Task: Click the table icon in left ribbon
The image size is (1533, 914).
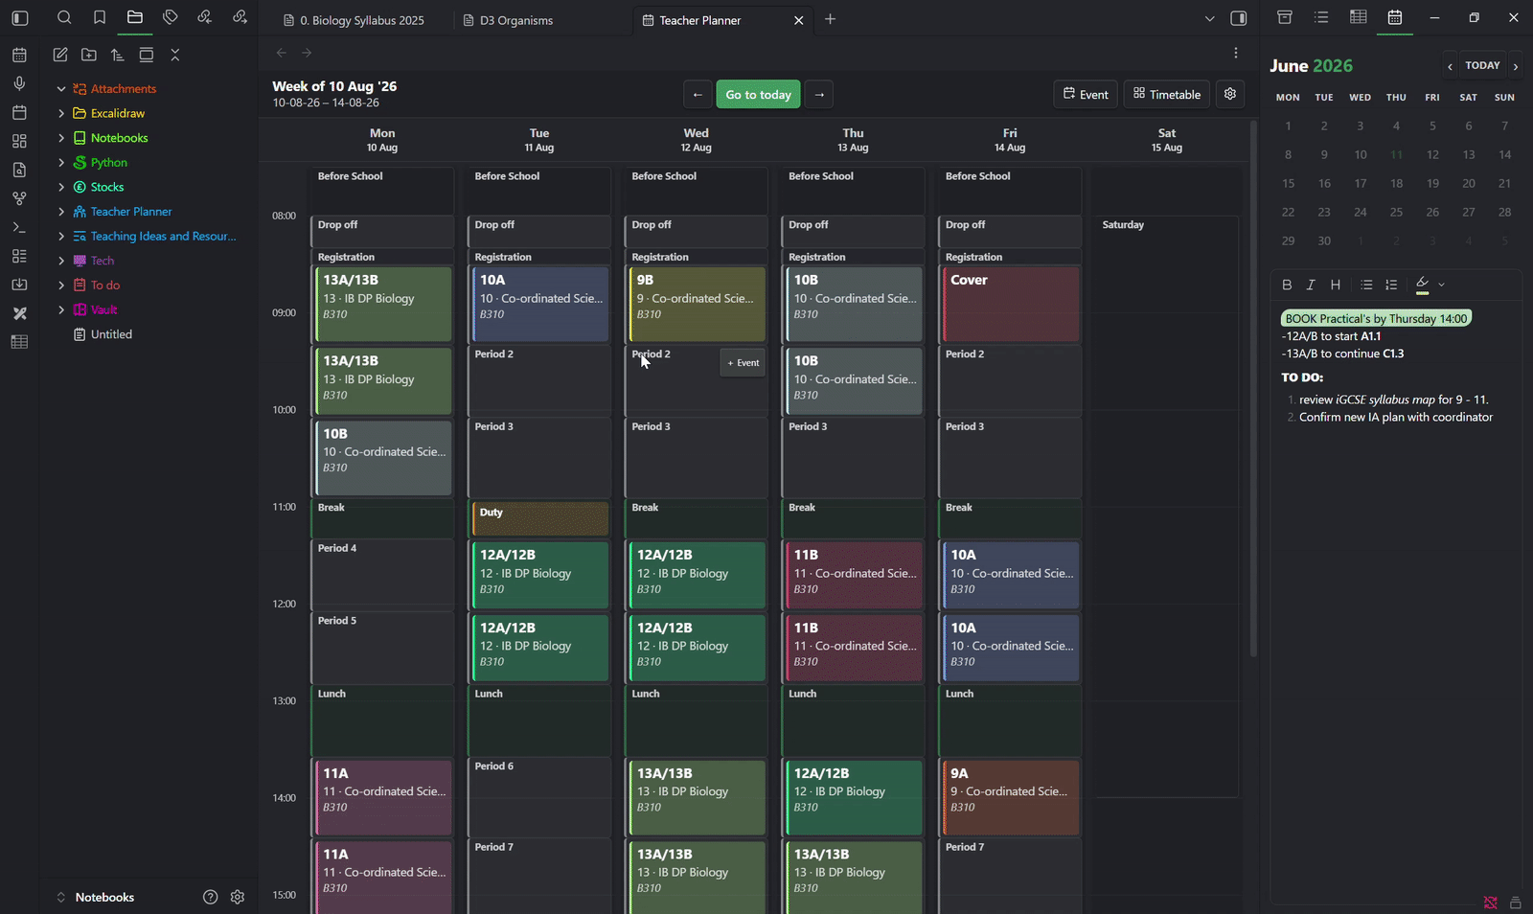Action: tap(19, 342)
